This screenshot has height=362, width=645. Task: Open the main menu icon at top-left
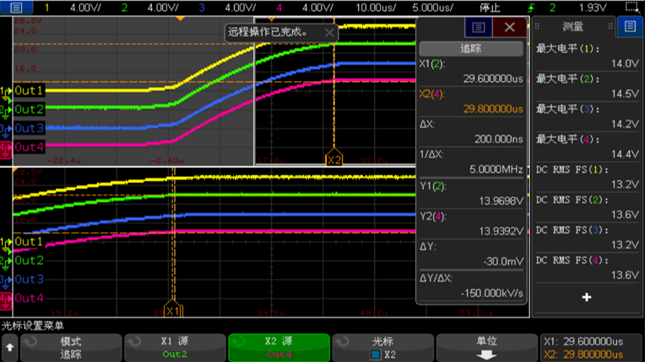(16, 8)
